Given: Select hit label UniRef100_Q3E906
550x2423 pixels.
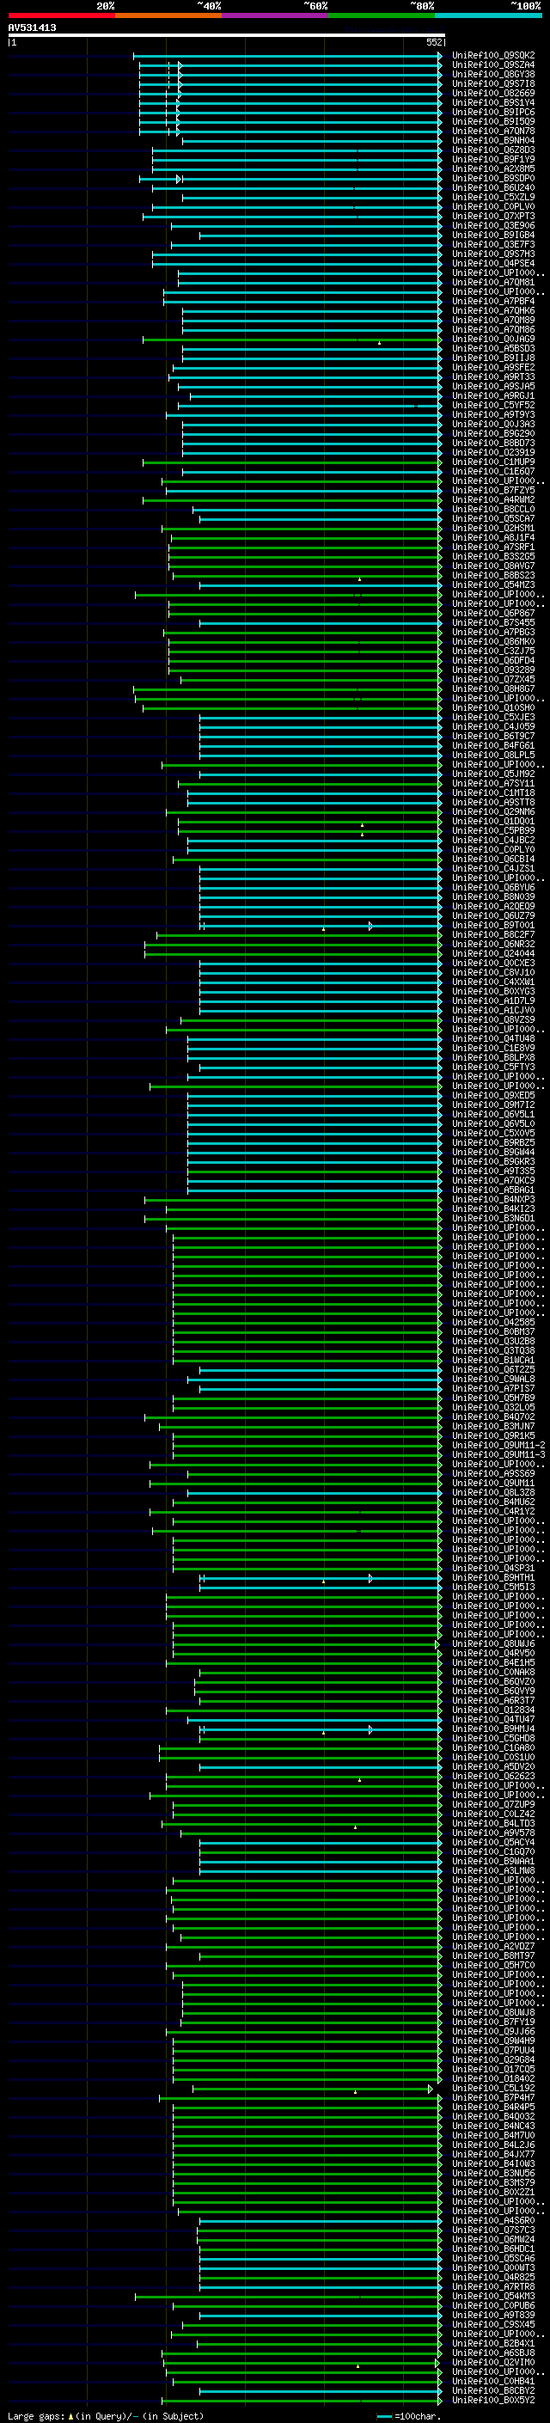Looking at the screenshot, I should pyautogui.click(x=493, y=226).
